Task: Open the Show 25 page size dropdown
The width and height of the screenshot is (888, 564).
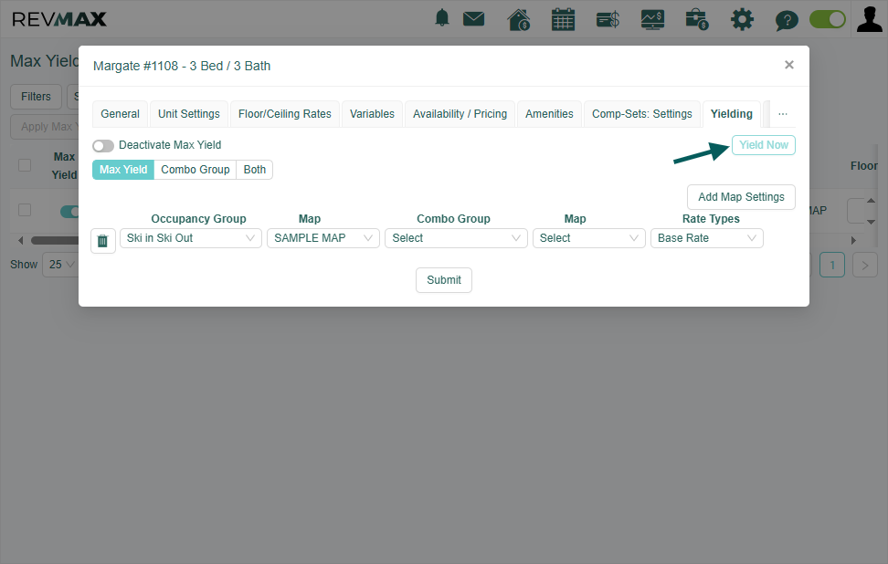Action: point(60,265)
